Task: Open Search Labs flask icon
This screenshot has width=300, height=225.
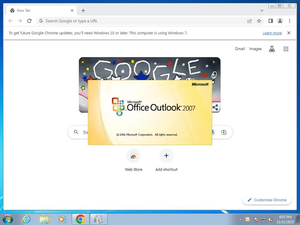Action: [x=272, y=49]
